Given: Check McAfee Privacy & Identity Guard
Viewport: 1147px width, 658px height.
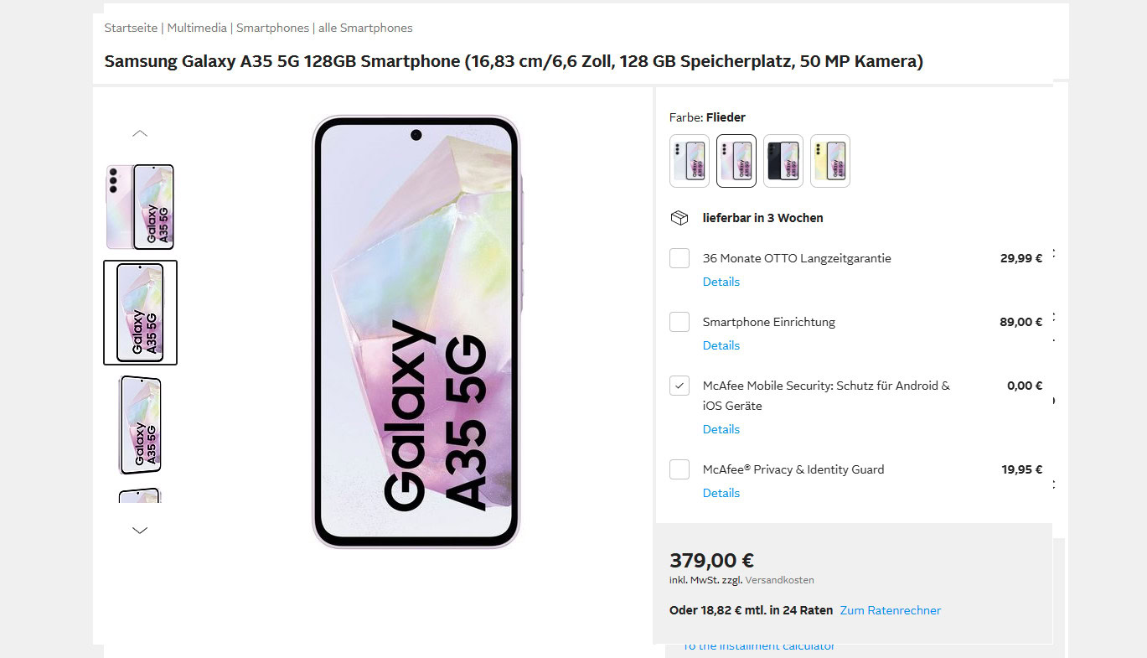Looking at the screenshot, I should (x=679, y=469).
